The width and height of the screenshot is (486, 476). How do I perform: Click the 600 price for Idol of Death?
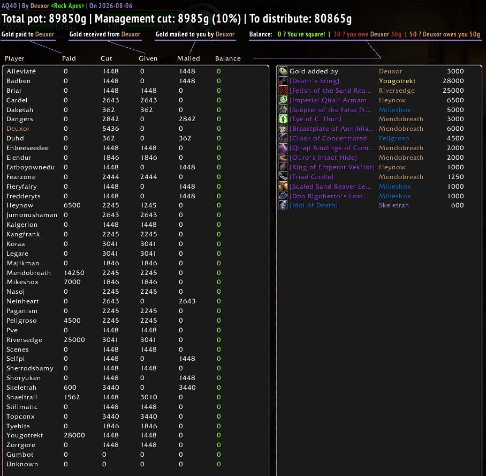pos(458,205)
